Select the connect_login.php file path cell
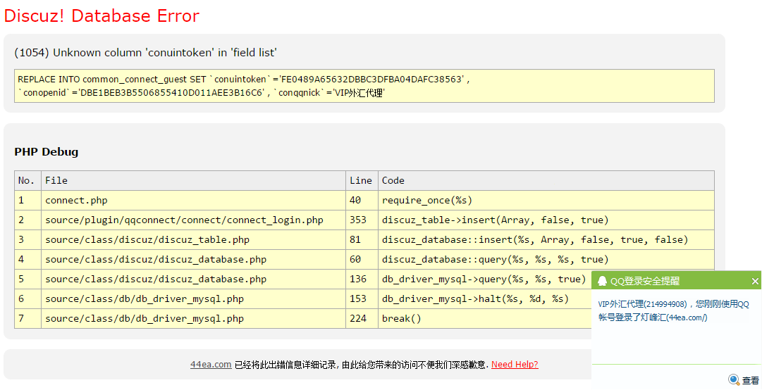This screenshot has height=390, width=762. (x=184, y=220)
